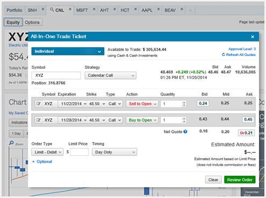Click the Clear button
The width and height of the screenshot is (266, 198).
pos(213,180)
